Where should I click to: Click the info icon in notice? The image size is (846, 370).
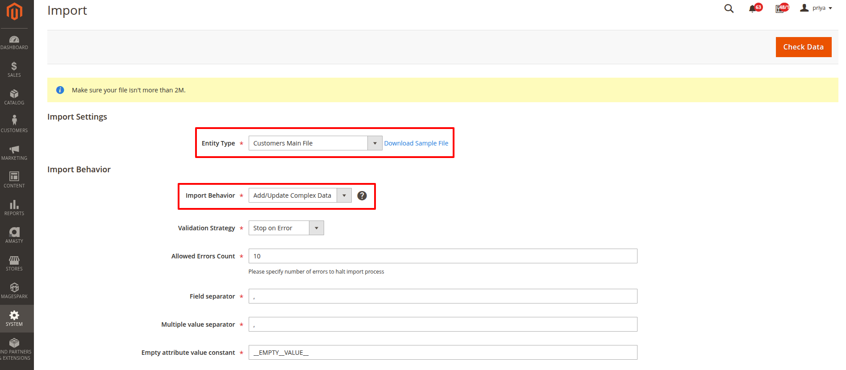[60, 90]
